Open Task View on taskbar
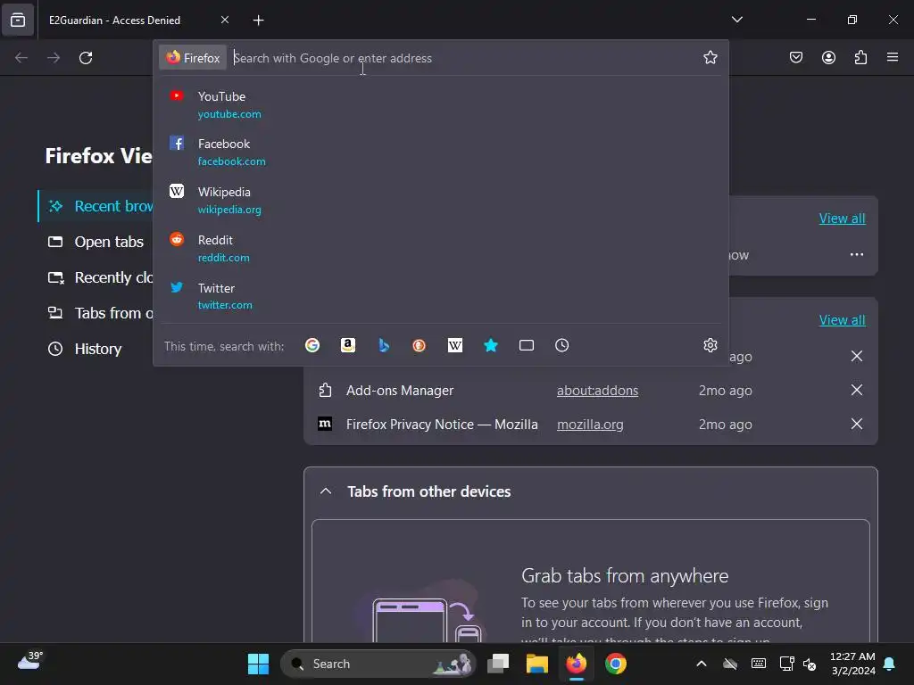Image resolution: width=914 pixels, height=685 pixels. coord(498,664)
